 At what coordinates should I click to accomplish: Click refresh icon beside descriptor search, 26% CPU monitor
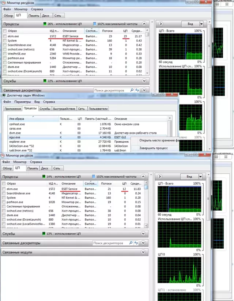pyautogui.click(x=137, y=90)
